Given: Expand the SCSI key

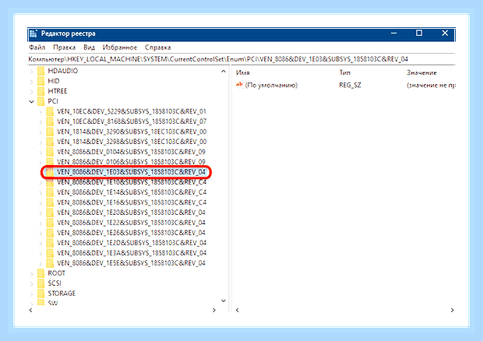Looking at the screenshot, I should coord(31,283).
